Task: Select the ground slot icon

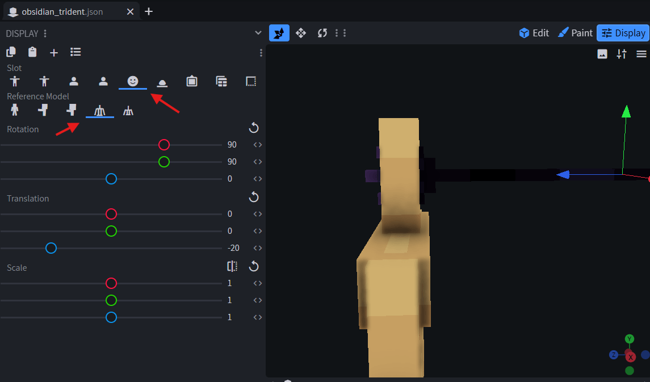Action: coord(162,82)
